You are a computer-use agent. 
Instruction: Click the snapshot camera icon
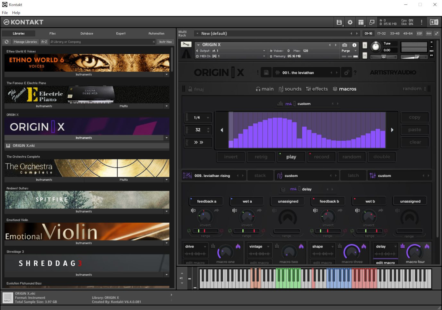click(x=345, y=45)
